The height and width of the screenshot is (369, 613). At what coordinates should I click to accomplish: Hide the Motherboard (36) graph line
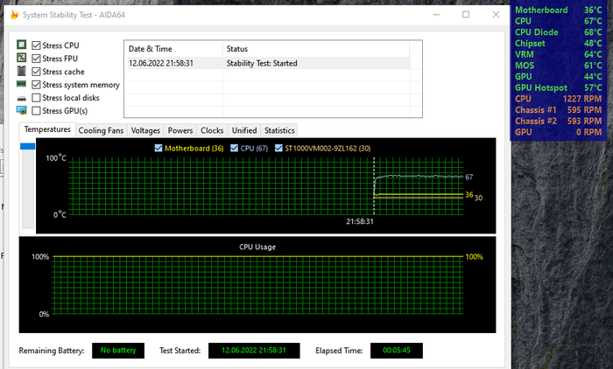pos(159,148)
